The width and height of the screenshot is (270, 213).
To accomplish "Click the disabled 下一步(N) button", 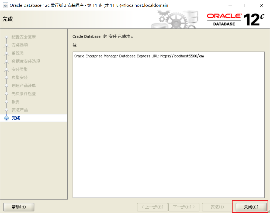I will point(184,207).
